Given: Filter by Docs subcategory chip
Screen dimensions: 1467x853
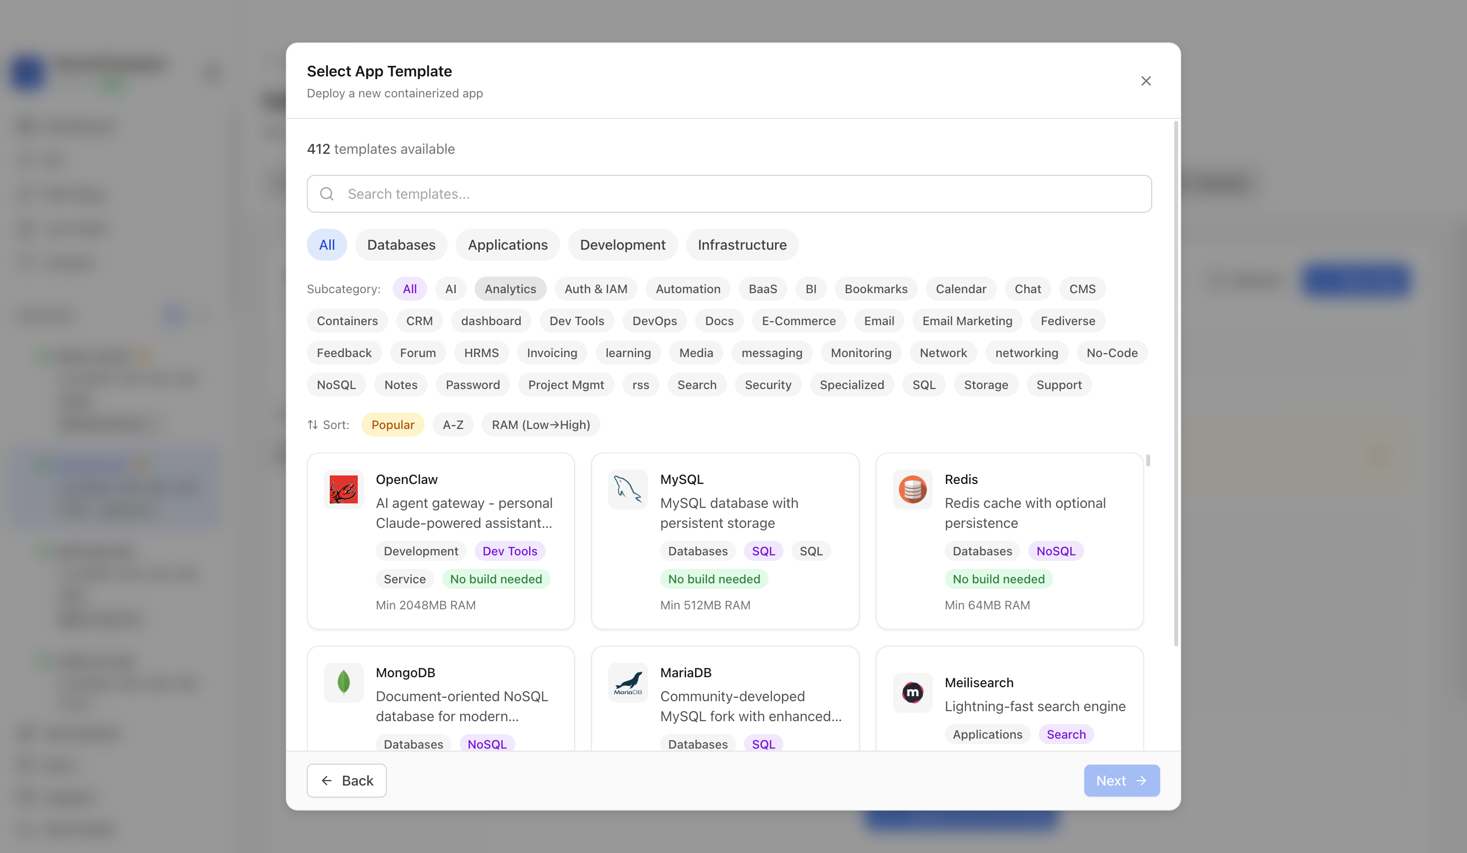Looking at the screenshot, I should [719, 321].
